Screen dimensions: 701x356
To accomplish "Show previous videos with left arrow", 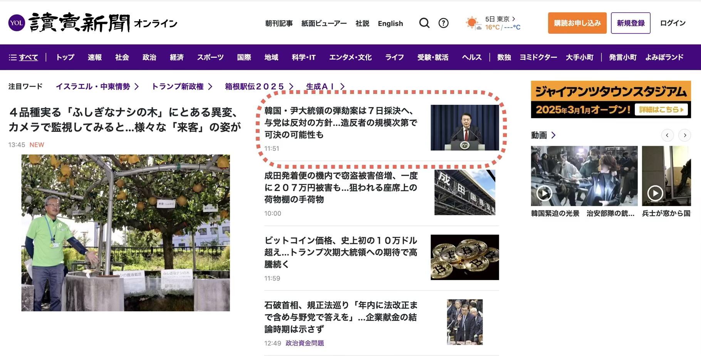I will click(x=667, y=135).
